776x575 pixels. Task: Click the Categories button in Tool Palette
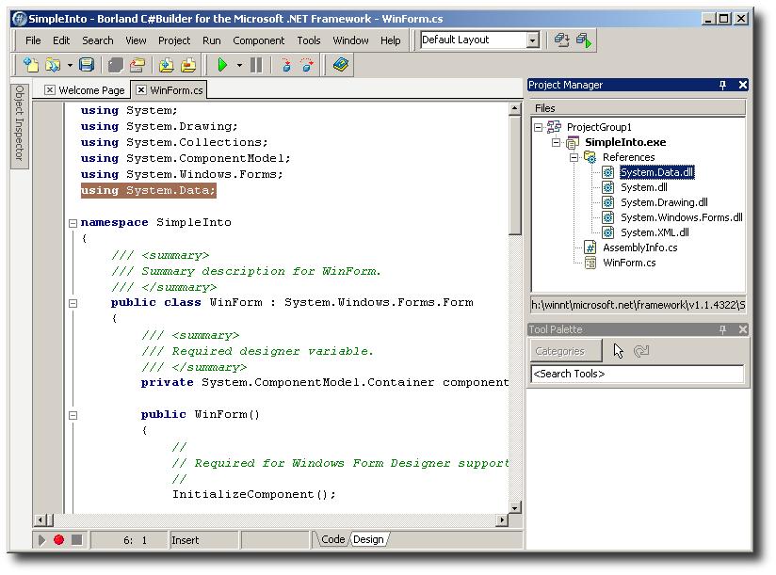[x=566, y=351]
